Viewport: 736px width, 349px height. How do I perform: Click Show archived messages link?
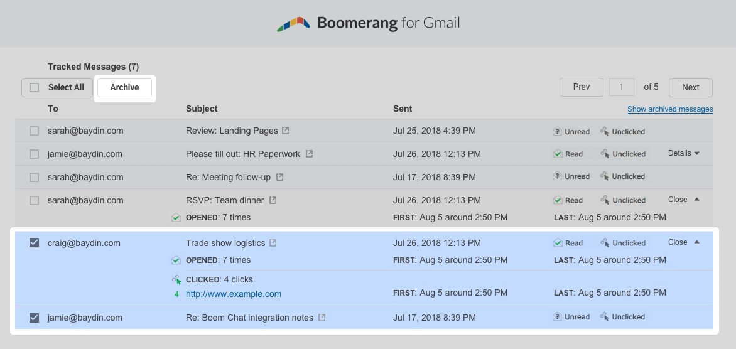pyautogui.click(x=670, y=109)
